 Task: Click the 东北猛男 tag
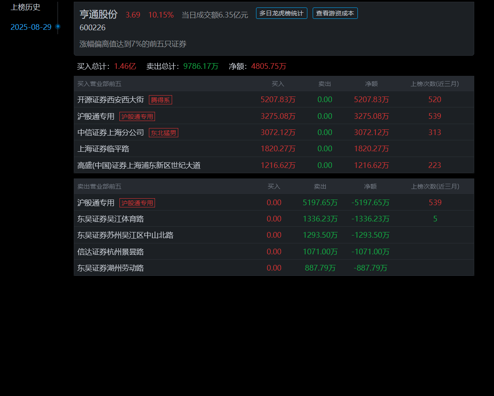(163, 133)
